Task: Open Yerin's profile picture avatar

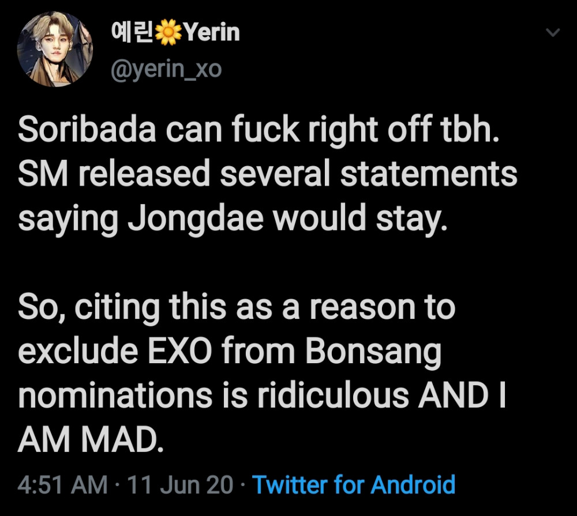Action: pyautogui.click(x=55, y=49)
